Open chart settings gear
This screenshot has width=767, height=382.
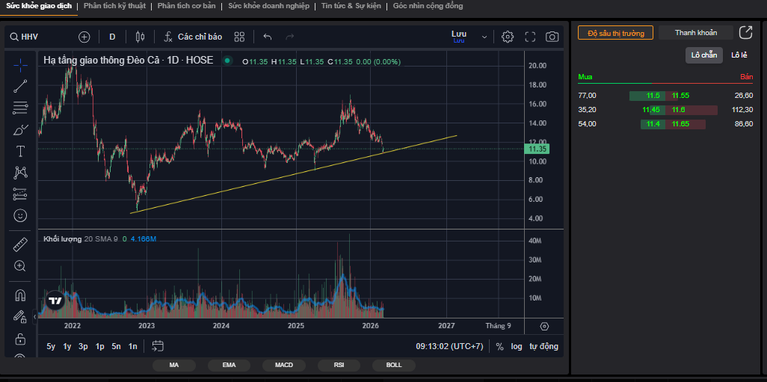[508, 37]
